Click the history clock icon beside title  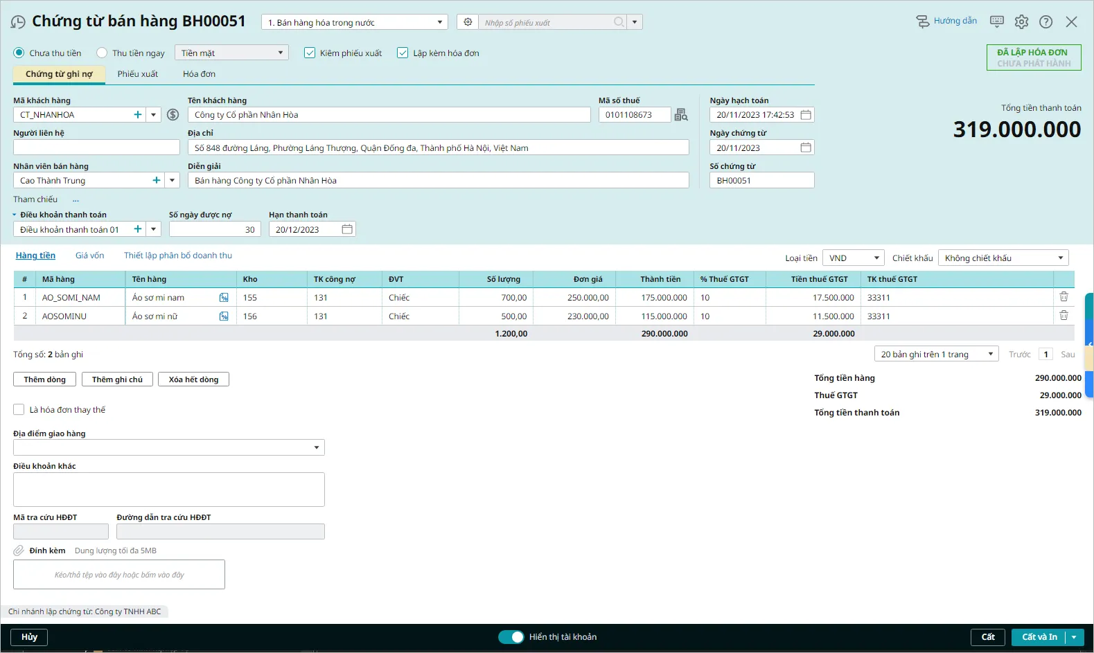pyautogui.click(x=18, y=22)
